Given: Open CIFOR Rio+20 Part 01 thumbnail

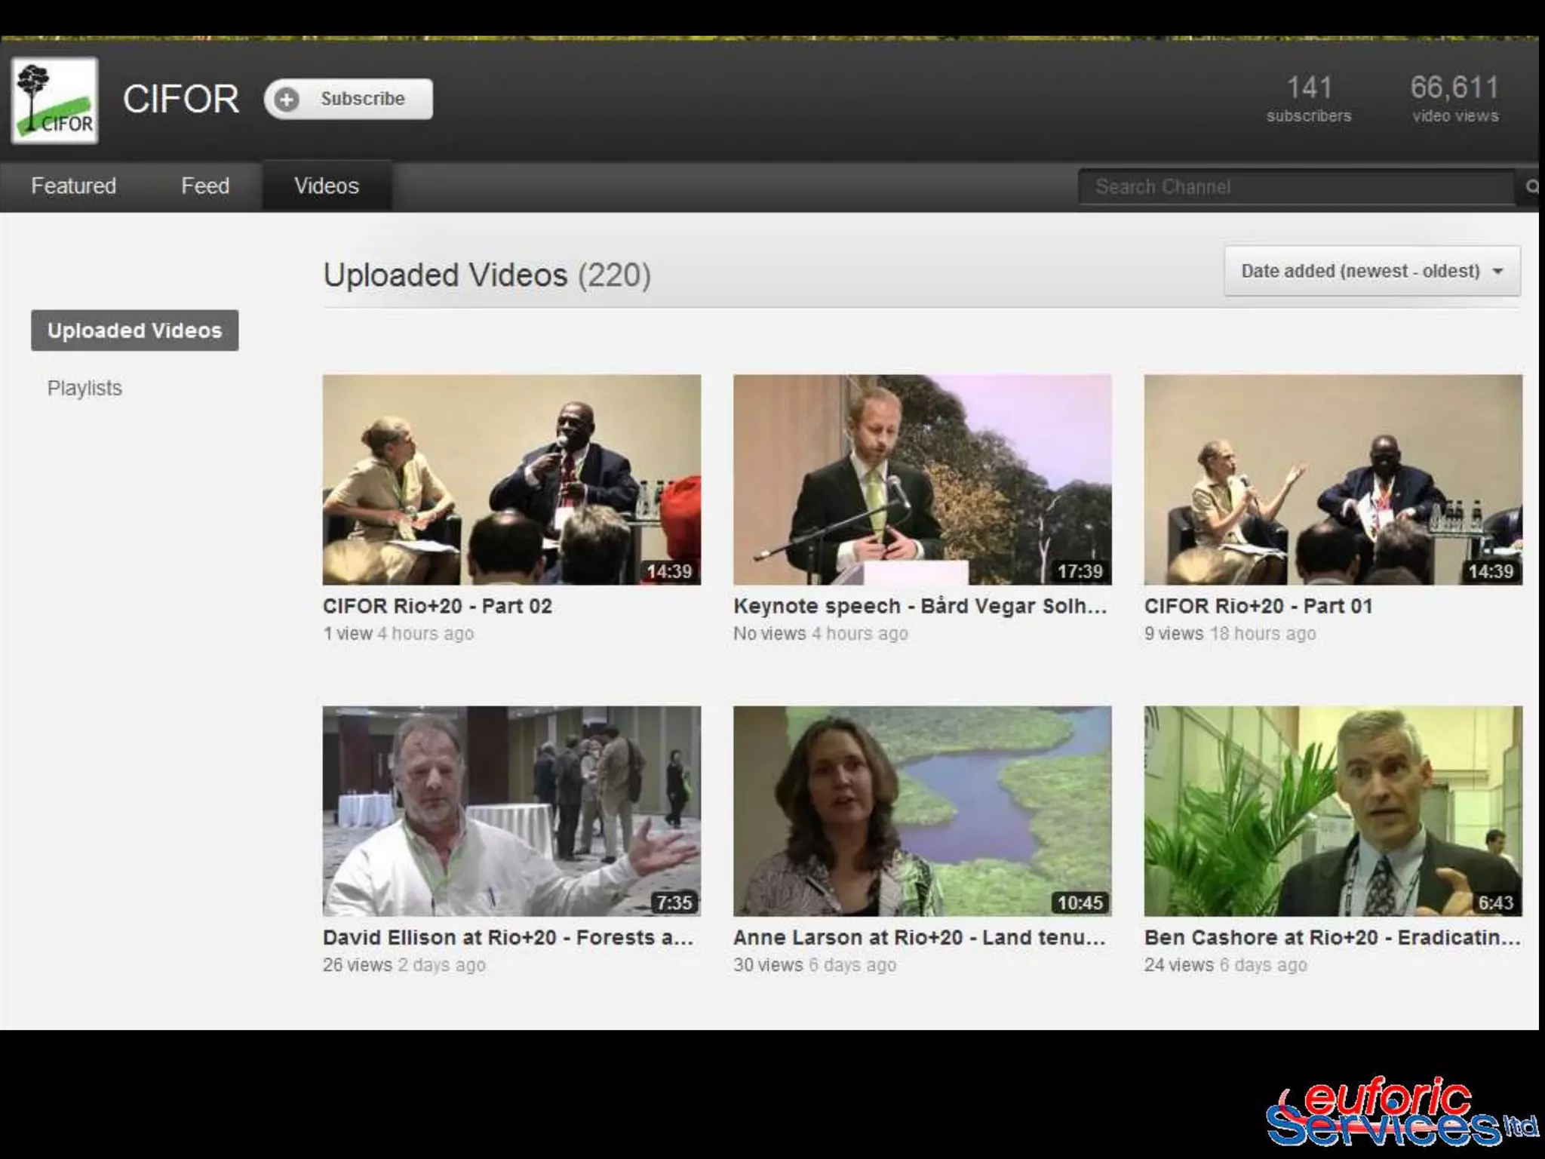Looking at the screenshot, I should tap(1332, 479).
